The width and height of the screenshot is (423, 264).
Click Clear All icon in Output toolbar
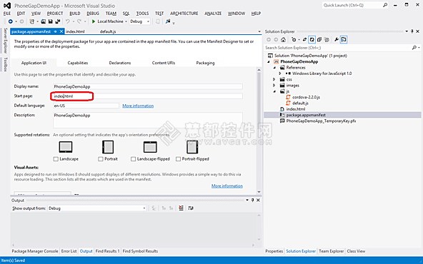coord(181,208)
